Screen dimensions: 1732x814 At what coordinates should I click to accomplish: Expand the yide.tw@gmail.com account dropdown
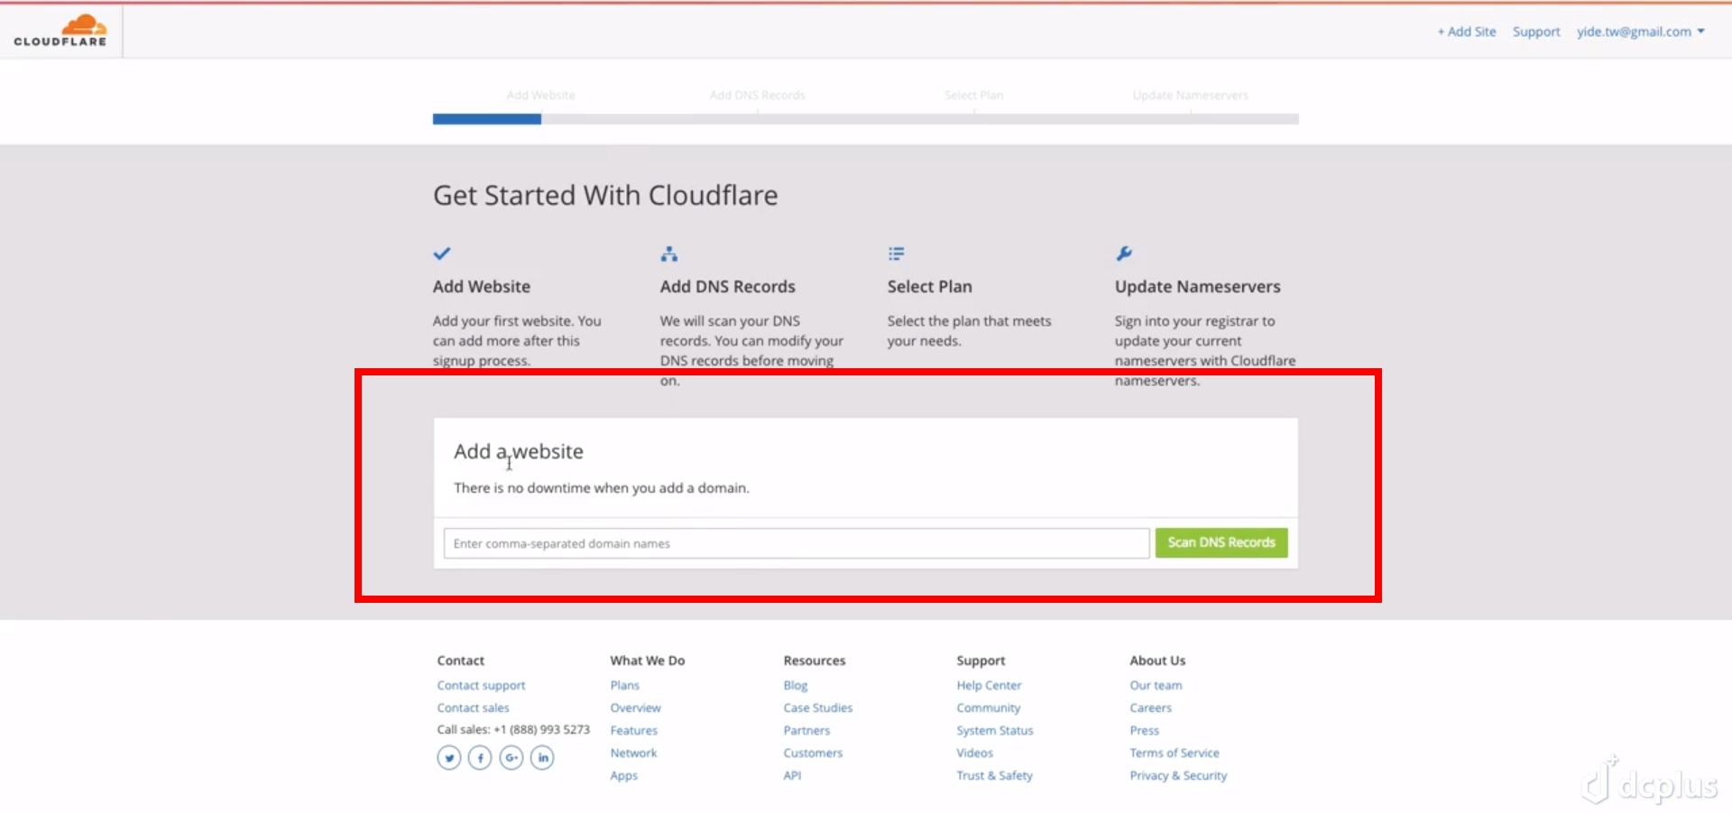coord(1640,32)
